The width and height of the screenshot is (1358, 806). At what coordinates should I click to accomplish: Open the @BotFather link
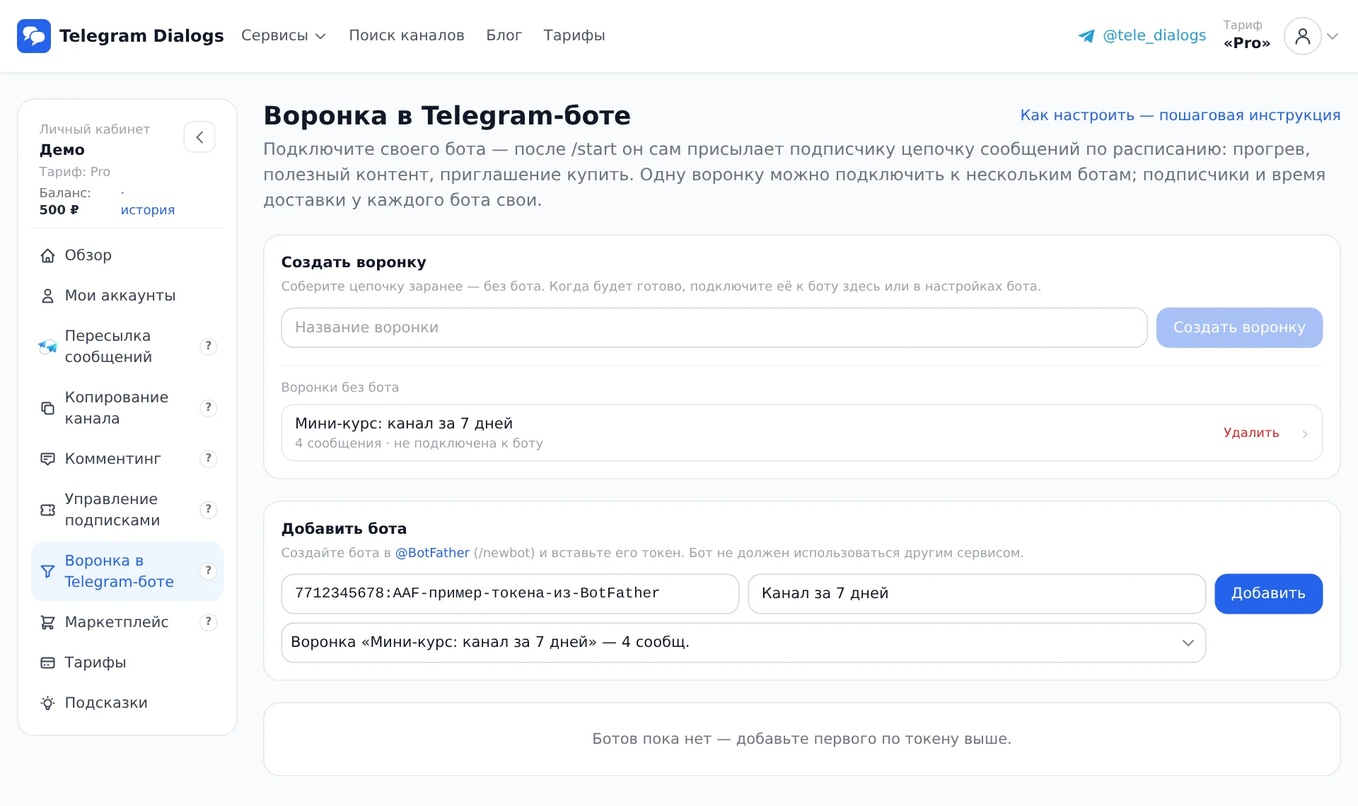point(432,553)
